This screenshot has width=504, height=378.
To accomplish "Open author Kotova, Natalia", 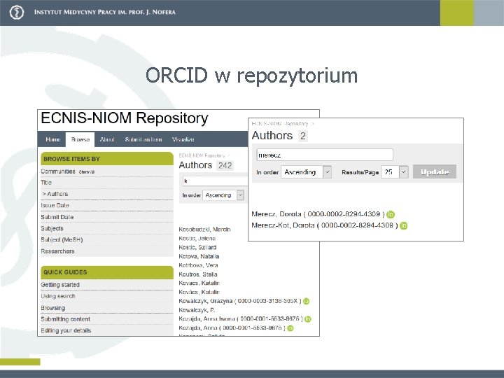I will click(x=199, y=256).
